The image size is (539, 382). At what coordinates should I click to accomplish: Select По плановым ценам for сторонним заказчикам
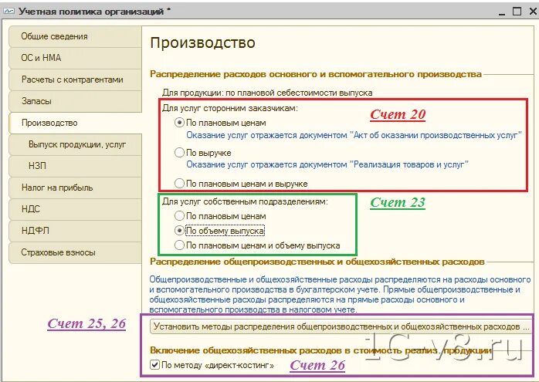179,123
